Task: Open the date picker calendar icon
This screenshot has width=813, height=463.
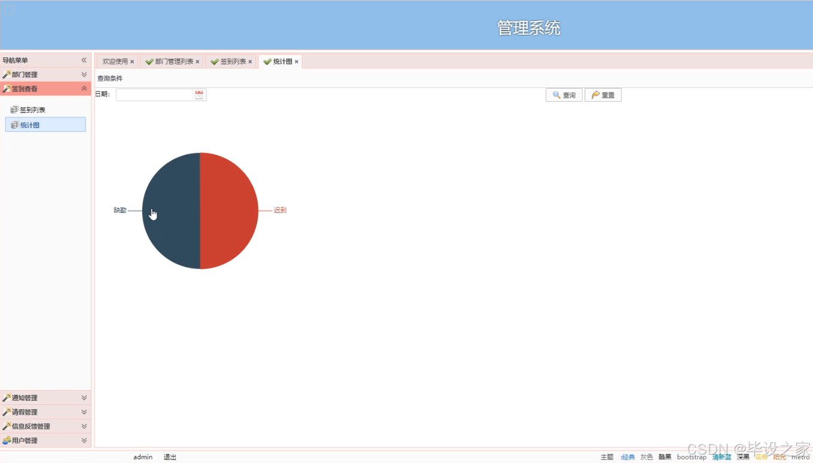Action: click(199, 94)
